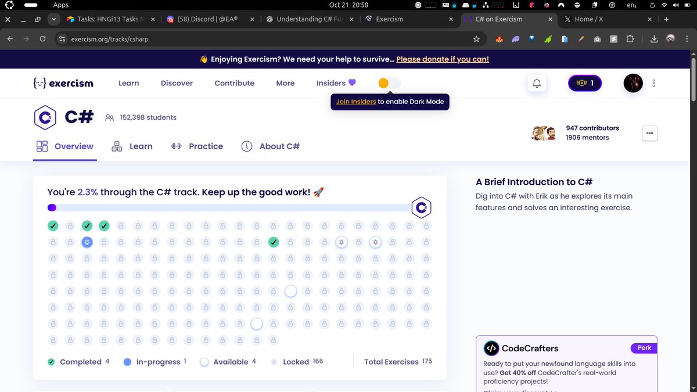The height and width of the screenshot is (392, 697).
Task: Click the Perk badge on CodeCrafters card
Action: (644, 348)
